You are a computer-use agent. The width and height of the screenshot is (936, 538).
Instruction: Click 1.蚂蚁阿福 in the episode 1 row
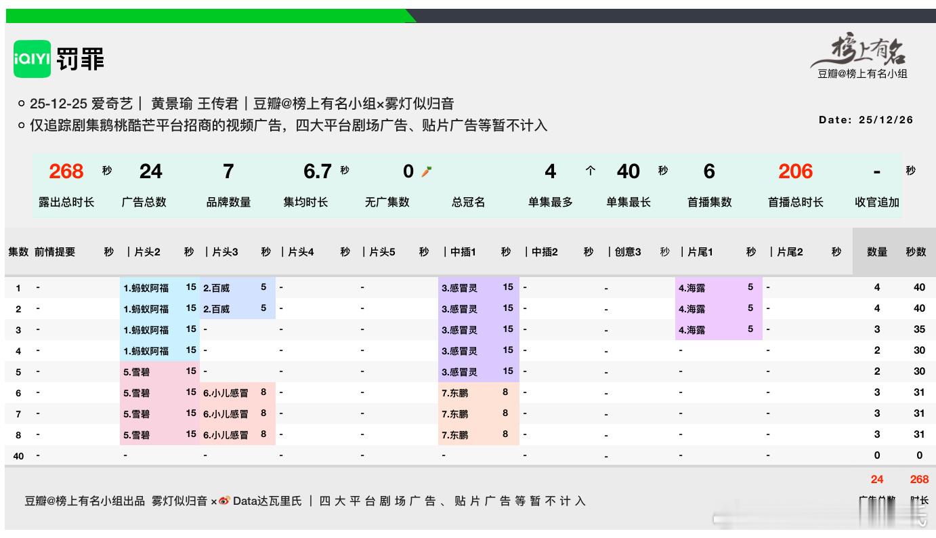click(x=146, y=288)
